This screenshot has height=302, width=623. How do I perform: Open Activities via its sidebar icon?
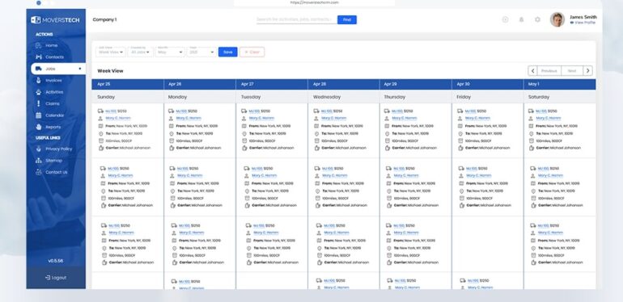(39, 92)
